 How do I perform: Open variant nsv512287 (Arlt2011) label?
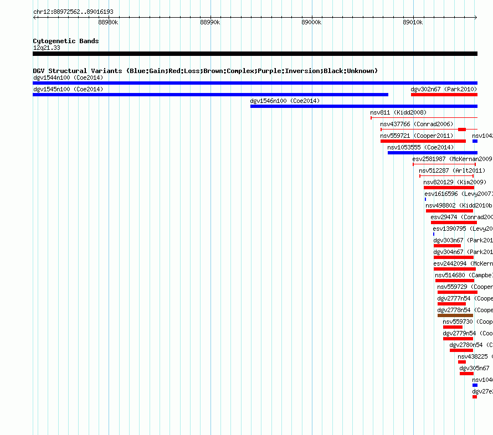click(x=452, y=170)
